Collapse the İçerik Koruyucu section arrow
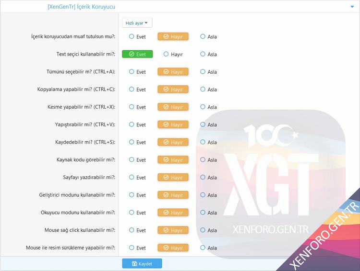This screenshot has height=271, width=360. tap(352, 7)
